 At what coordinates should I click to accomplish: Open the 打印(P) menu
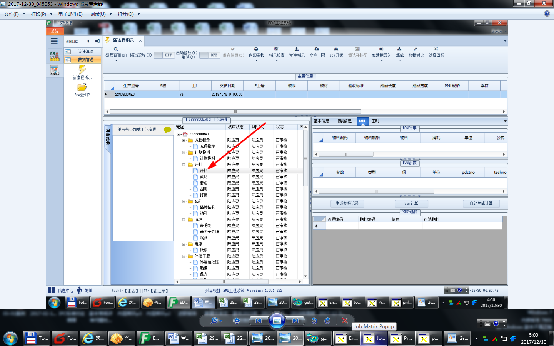[42, 14]
